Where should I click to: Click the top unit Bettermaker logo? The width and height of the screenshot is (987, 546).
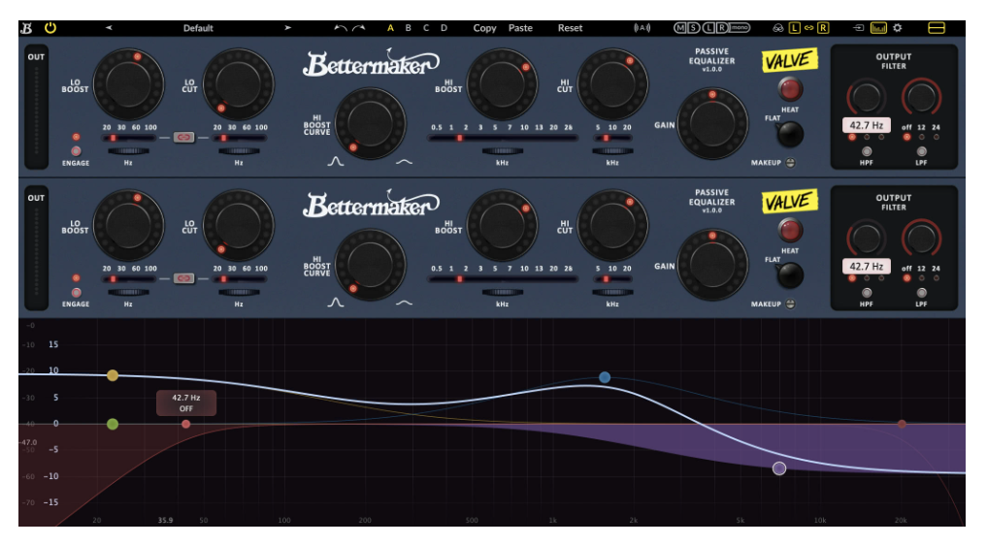(x=371, y=63)
